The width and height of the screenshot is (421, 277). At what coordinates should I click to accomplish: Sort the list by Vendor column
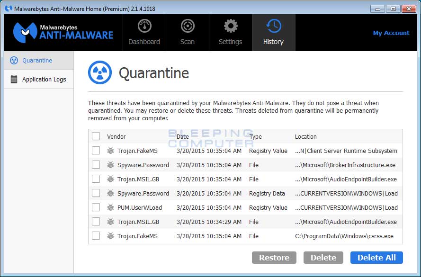pos(116,136)
